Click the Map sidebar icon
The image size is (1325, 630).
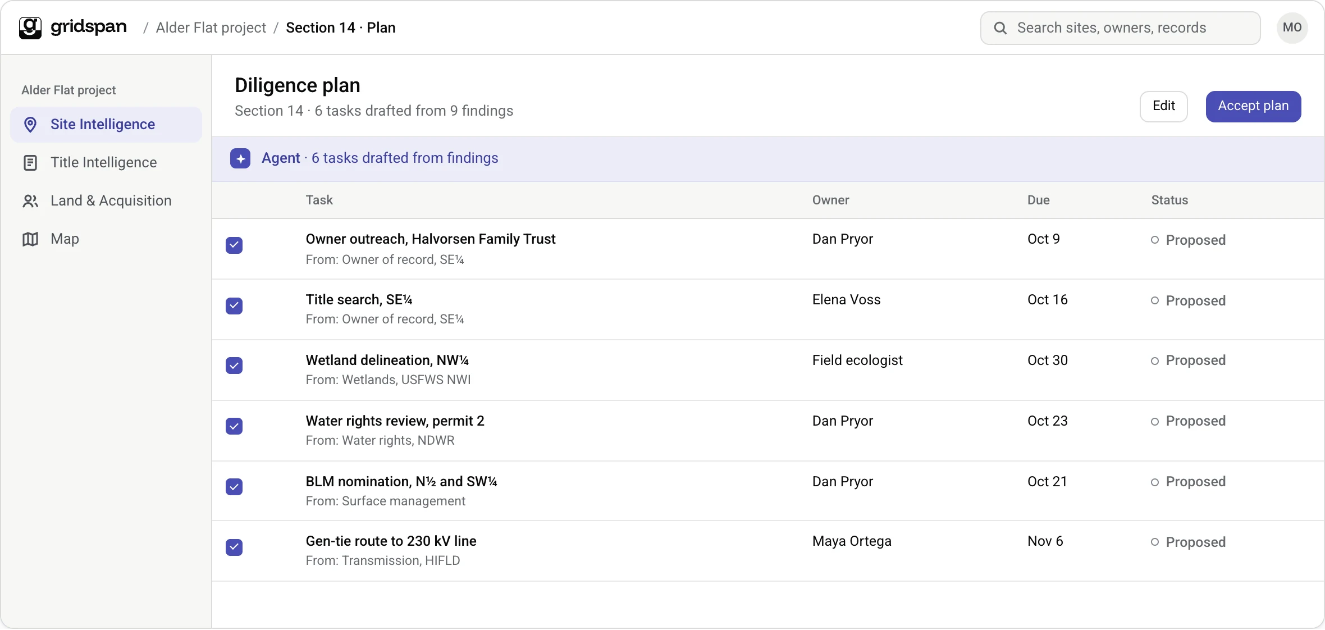tap(30, 239)
